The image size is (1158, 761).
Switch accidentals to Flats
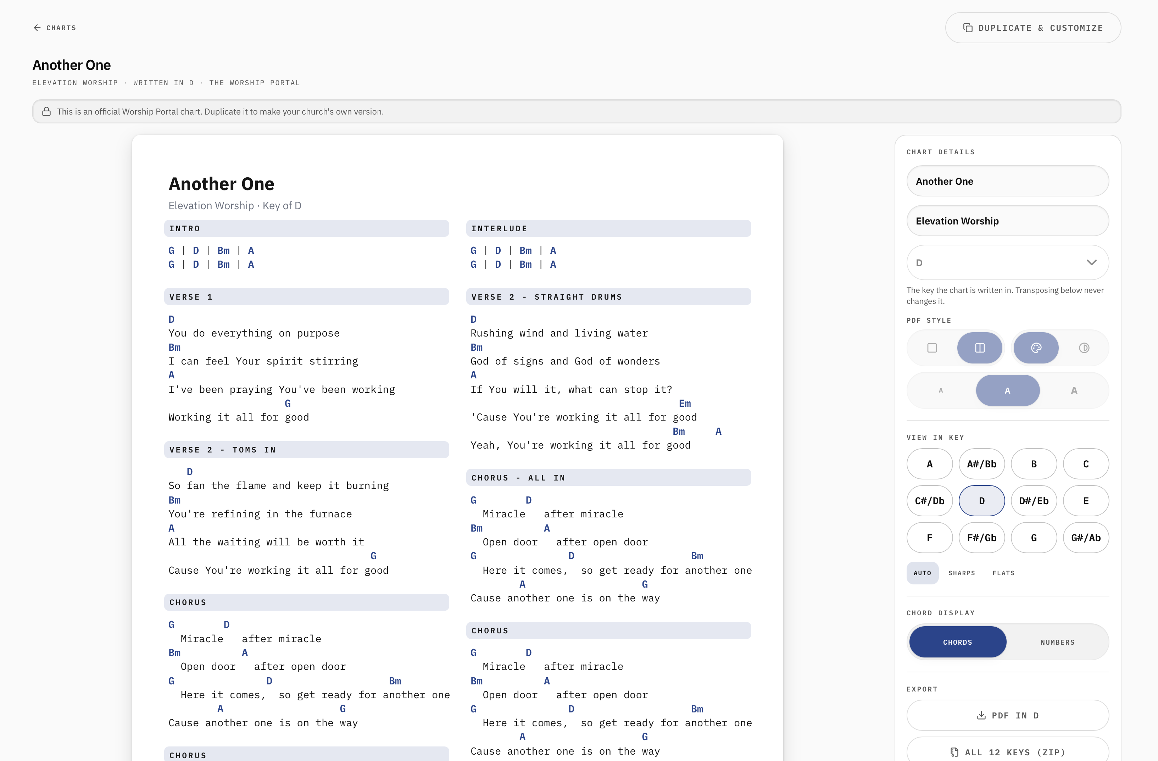[x=1003, y=573]
